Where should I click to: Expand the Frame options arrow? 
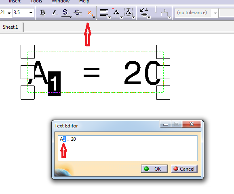[134, 17]
